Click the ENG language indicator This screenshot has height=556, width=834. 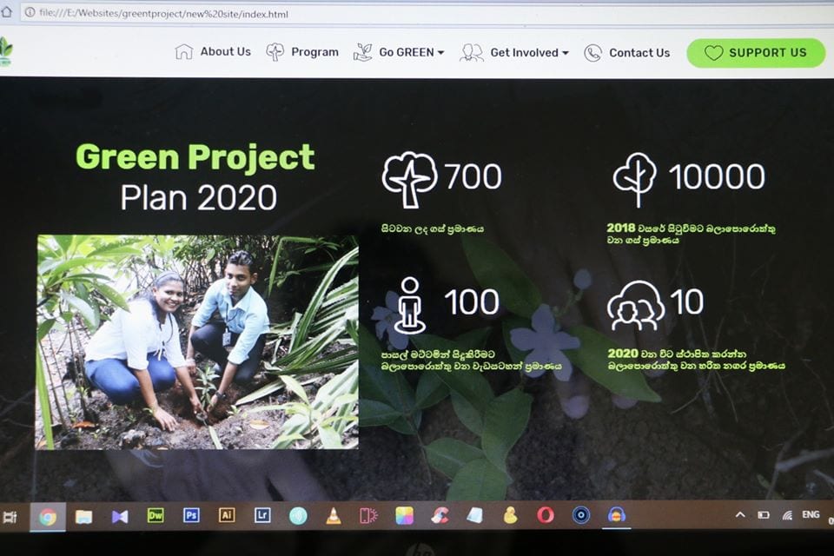click(811, 515)
